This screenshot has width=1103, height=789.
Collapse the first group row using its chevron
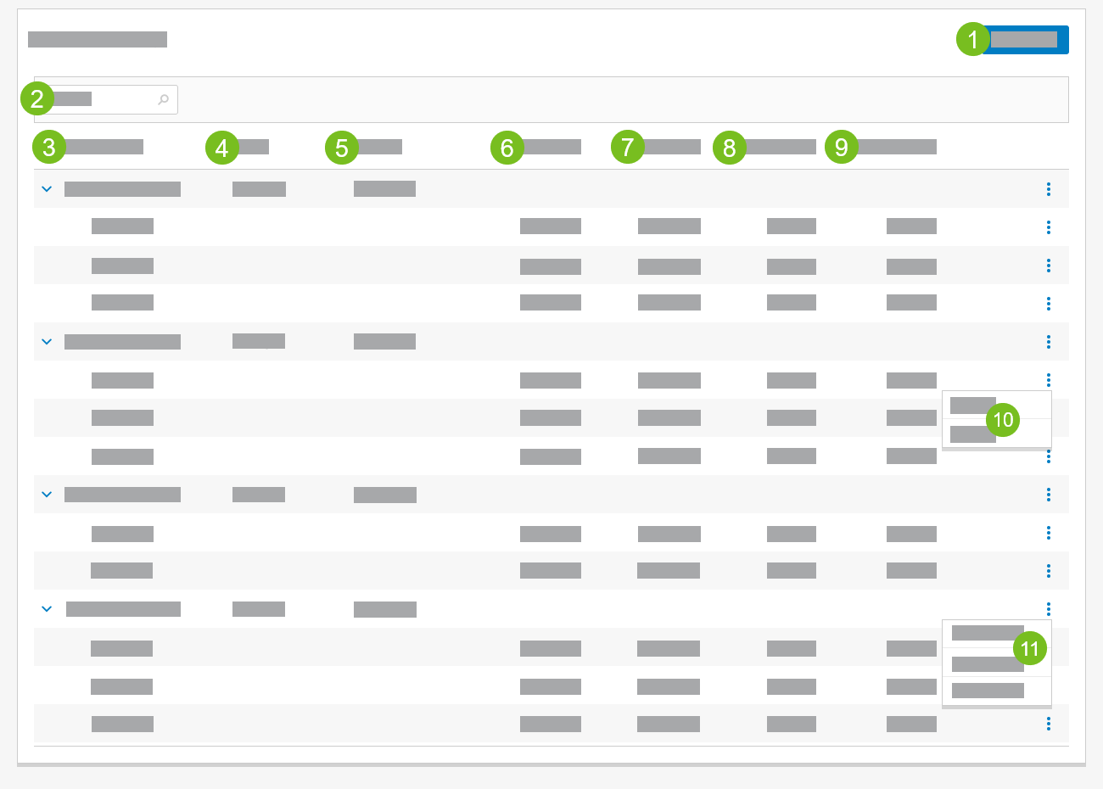click(47, 189)
